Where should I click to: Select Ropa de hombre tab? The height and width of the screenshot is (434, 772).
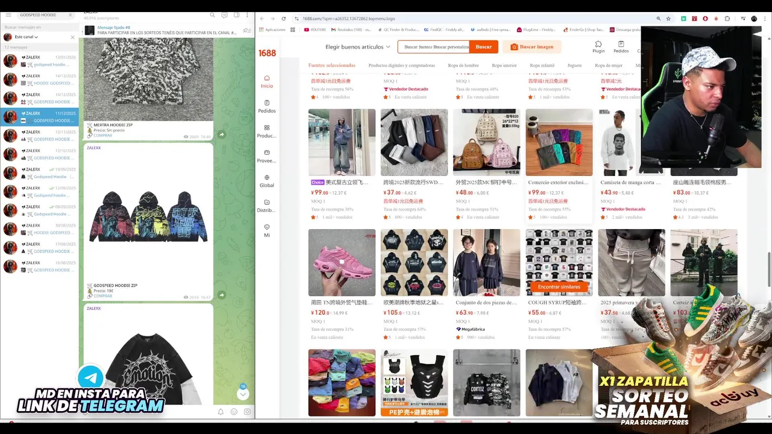click(x=463, y=65)
